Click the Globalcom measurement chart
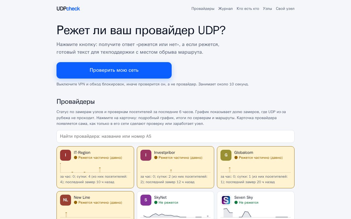351x219 pixels. (x=256, y=168)
